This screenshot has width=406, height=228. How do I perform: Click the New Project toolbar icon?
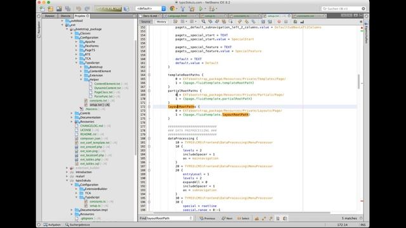(51, 9)
